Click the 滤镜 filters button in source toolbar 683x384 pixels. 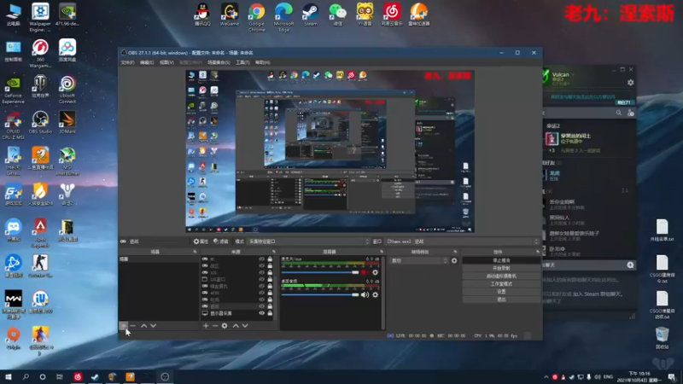coord(221,241)
